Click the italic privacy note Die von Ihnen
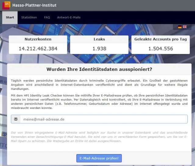 [99, 137]
